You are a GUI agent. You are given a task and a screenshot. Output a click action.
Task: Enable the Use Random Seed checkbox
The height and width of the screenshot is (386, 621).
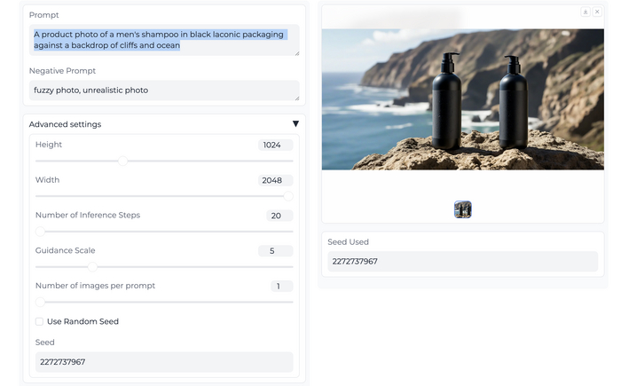click(x=39, y=321)
